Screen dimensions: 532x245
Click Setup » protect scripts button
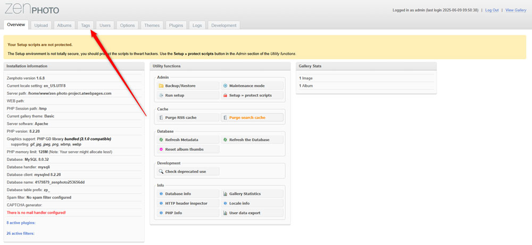tap(252, 95)
